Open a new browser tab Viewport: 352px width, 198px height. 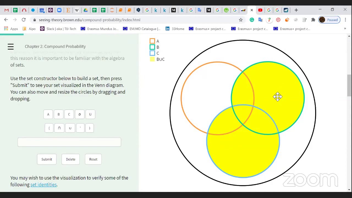tap(296, 10)
